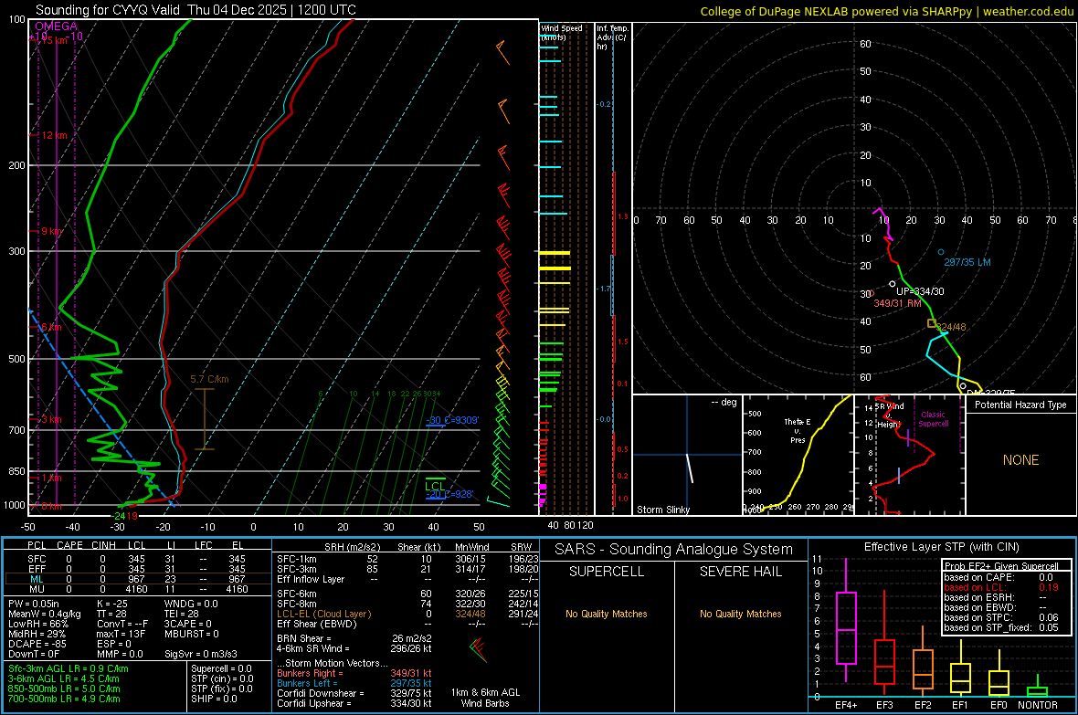Screen dimensions: 1078x715
Task: Click the blue Bunkers Left circle marker on hodograph
Action: [941, 252]
